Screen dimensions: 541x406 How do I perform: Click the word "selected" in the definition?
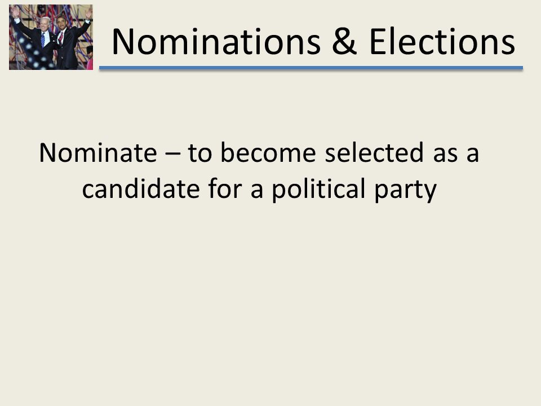[x=374, y=152]
